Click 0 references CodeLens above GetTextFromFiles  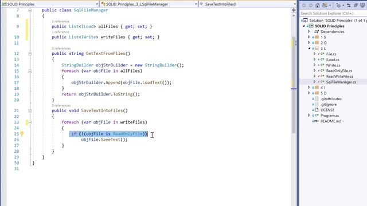pos(61,48)
